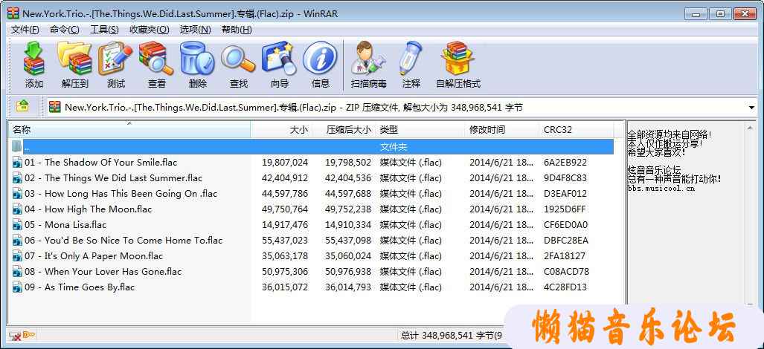The height and width of the screenshot is (349, 764).
Task: Minimize the WinRAR window
Action: (695, 14)
